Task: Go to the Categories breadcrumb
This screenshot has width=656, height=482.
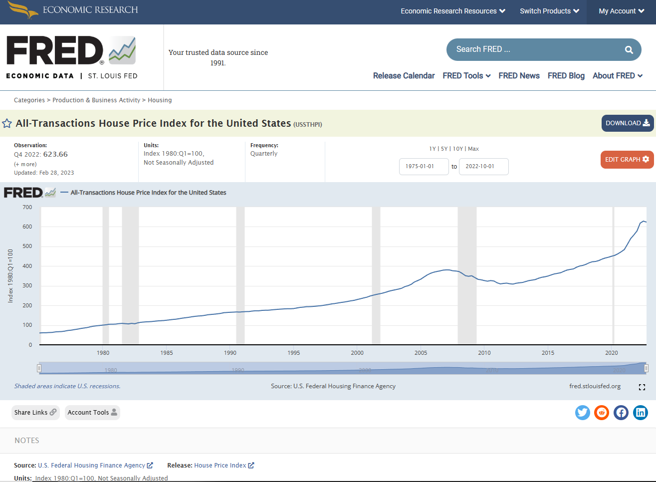Action: 29,100
